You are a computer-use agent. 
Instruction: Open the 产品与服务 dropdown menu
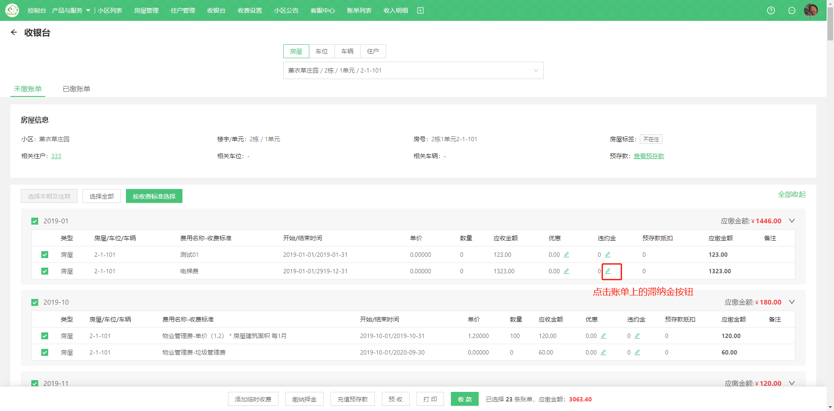[x=71, y=10]
